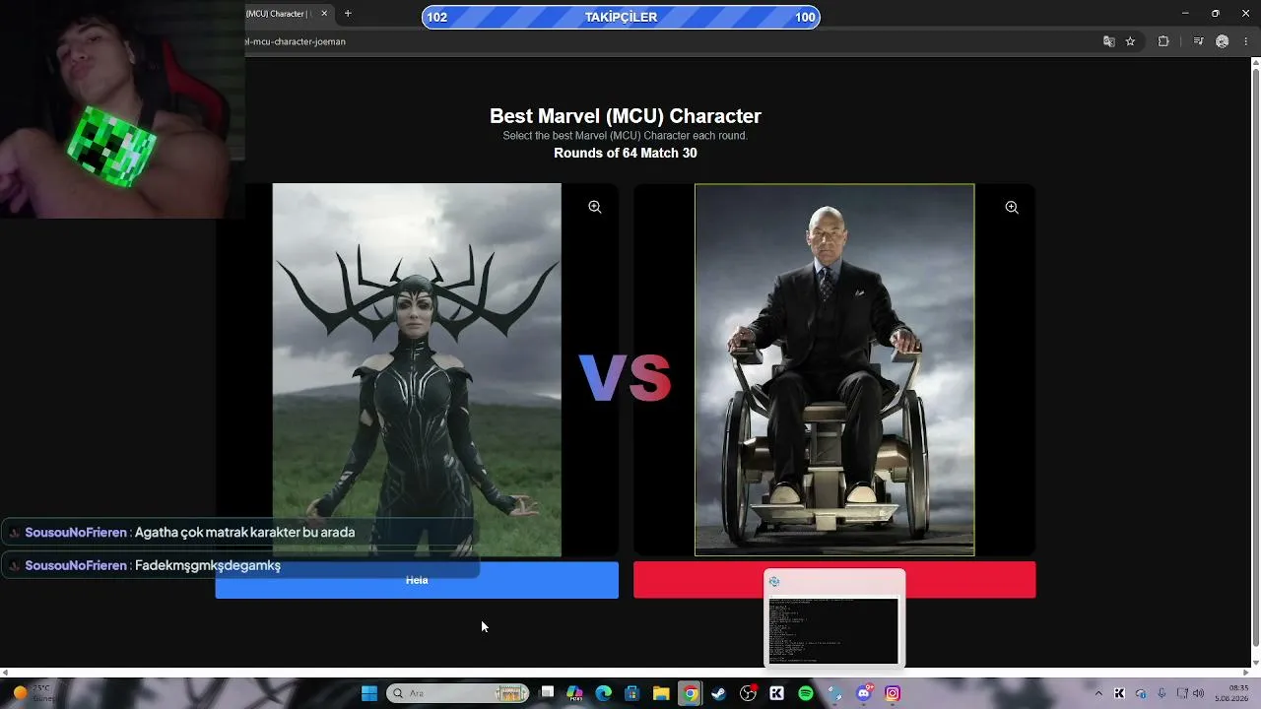Open the Chrome profile avatar

tap(1223, 41)
